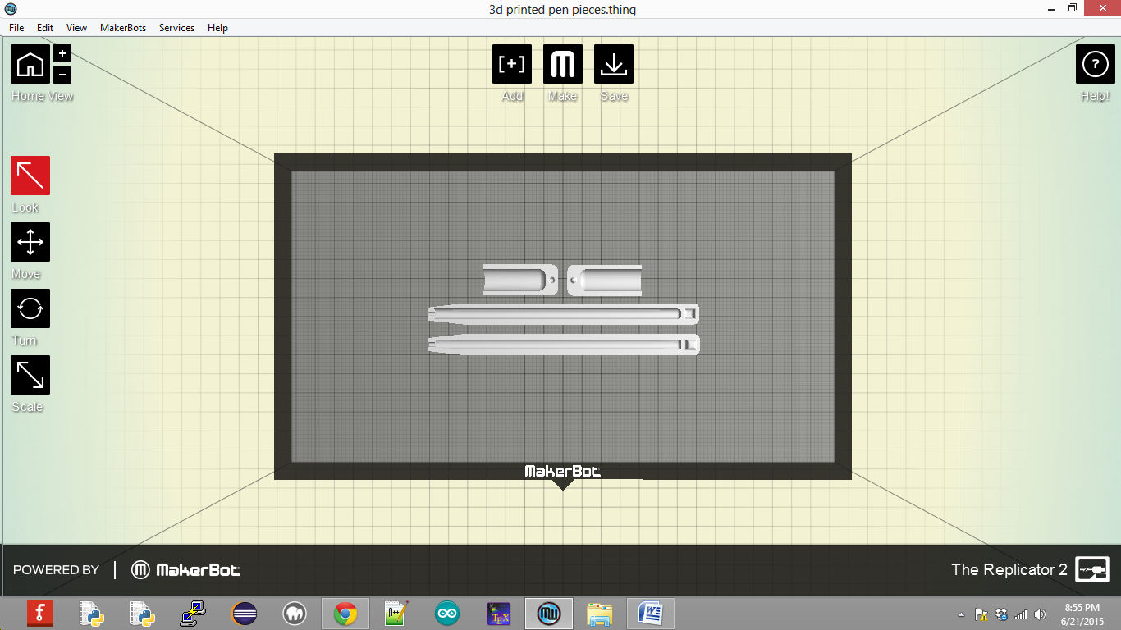Open Word from the taskbar
The image size is (1121, 630).
point(651,614)
